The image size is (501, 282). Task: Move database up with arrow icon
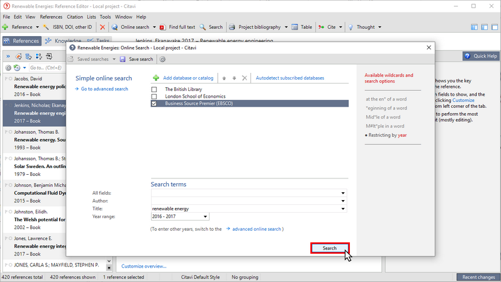(x=224, y=78)
